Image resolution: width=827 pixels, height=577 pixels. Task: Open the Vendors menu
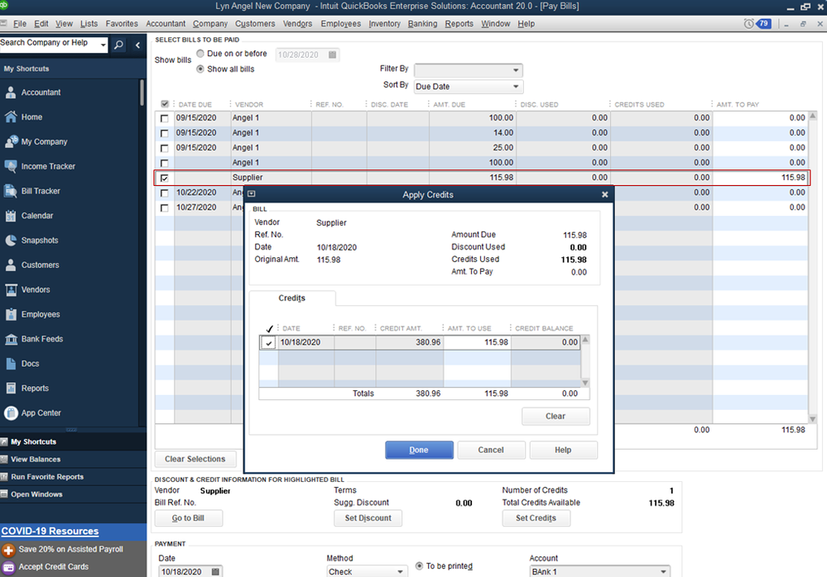(297, 24)
